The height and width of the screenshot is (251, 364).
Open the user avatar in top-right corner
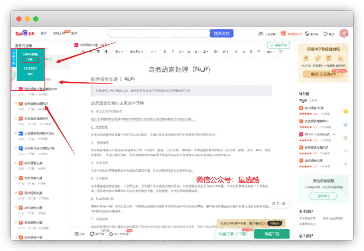[343, 33]
